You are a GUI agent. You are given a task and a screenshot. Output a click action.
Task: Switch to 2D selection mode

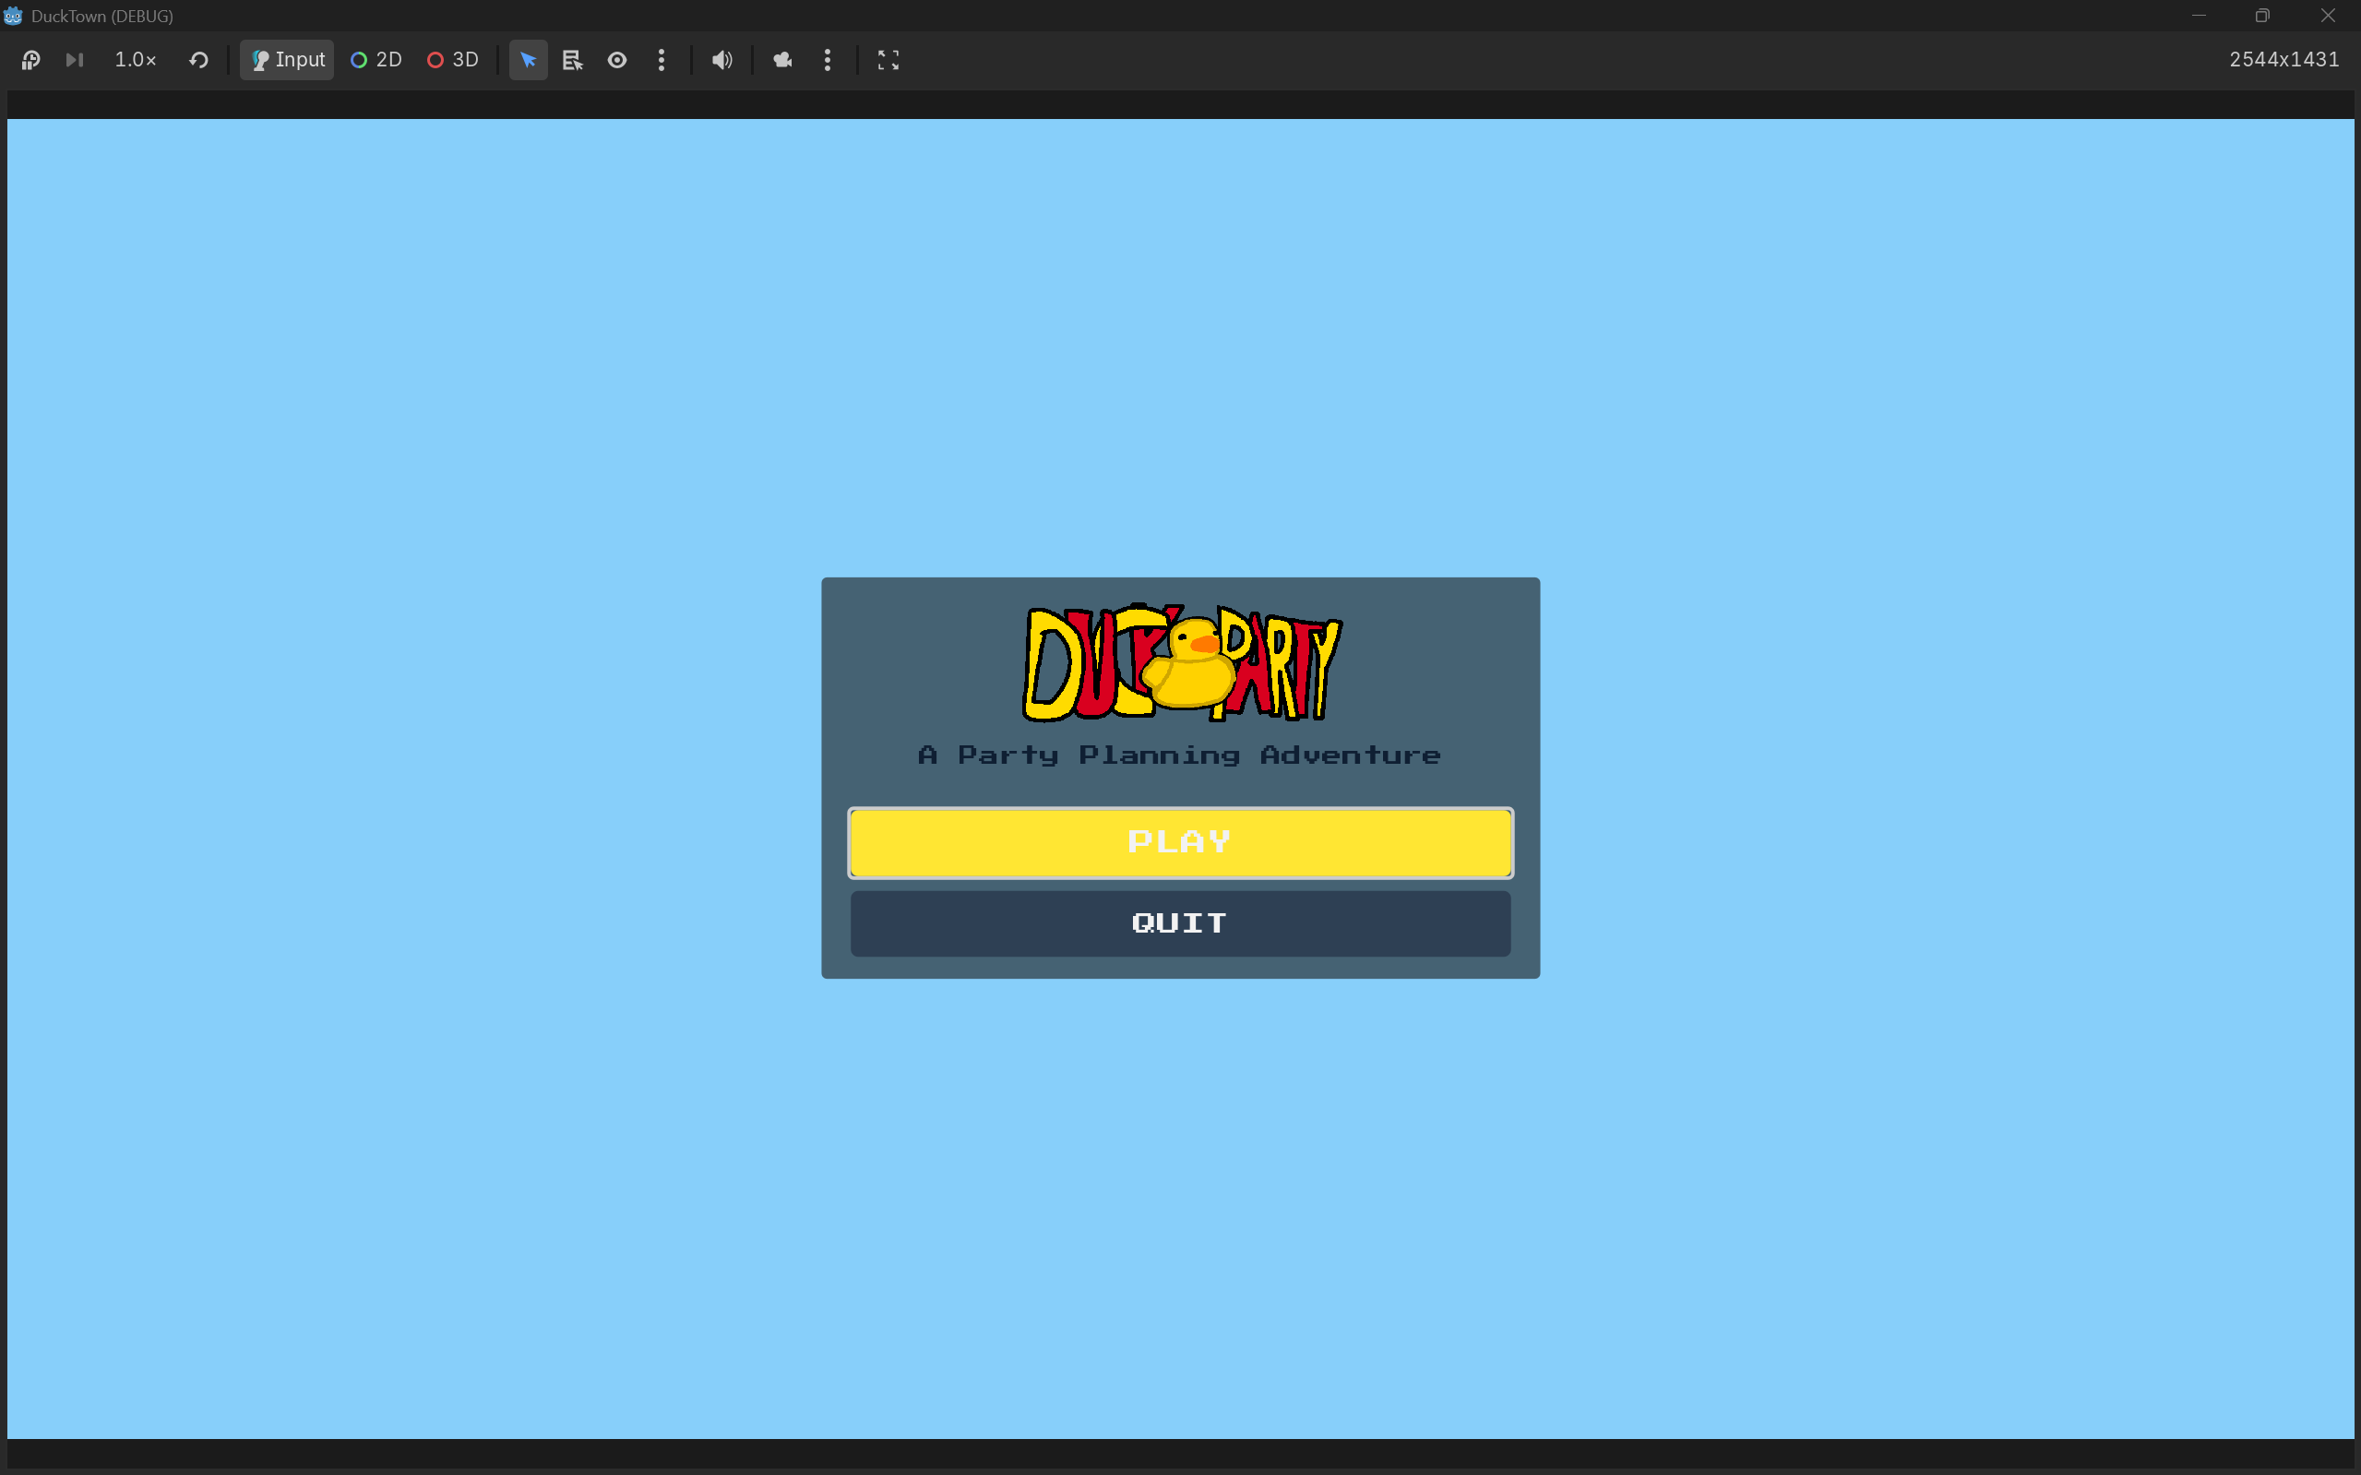pyautogui.click(x=376, y=60)
